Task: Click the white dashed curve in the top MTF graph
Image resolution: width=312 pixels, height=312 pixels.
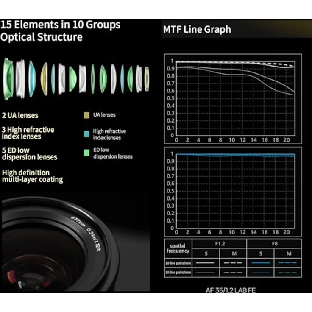Action: (x=278, y=64)
